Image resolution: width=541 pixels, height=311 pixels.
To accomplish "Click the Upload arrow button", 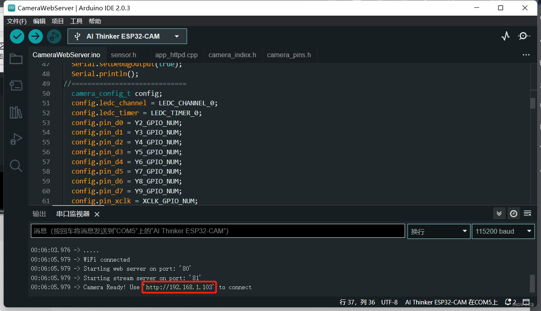I will (35, 36).
